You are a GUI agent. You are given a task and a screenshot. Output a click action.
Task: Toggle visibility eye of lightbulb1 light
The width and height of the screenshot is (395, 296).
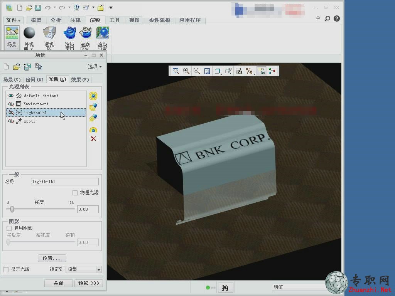coord(11,113)
